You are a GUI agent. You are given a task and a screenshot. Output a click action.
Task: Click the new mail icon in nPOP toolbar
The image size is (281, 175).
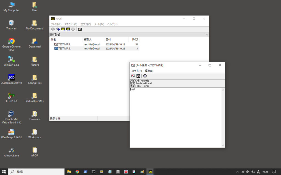point(80,29)
